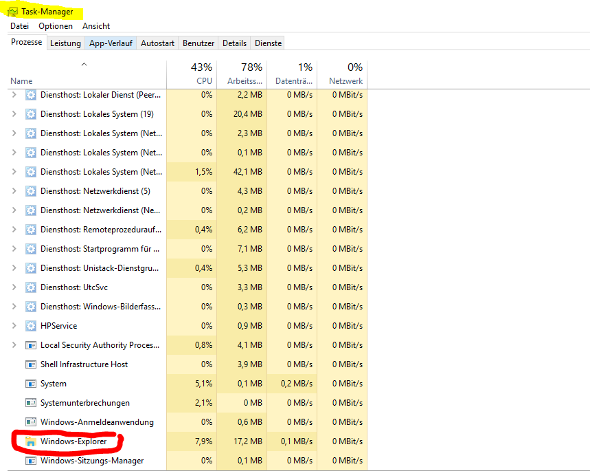Sort processes by CPU column
Screen dimensions: 590x471
tap(192, 75)
